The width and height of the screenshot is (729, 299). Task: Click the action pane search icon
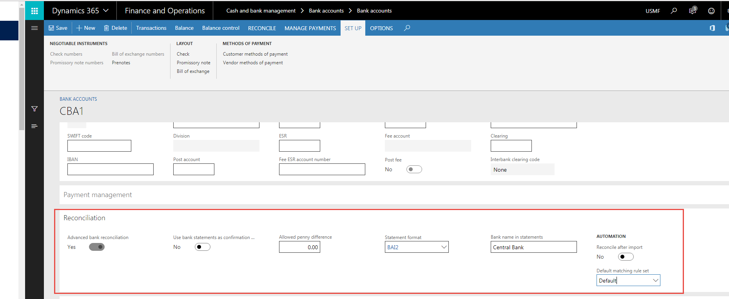[x=407, y=28]
